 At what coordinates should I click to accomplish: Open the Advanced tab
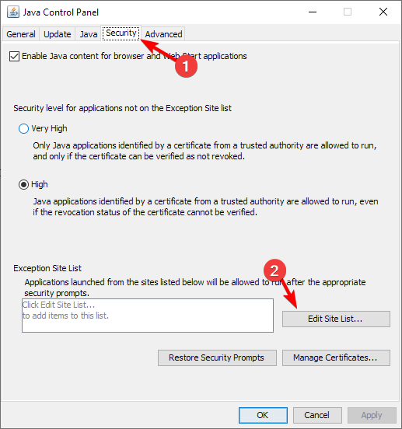click(163, 34)
